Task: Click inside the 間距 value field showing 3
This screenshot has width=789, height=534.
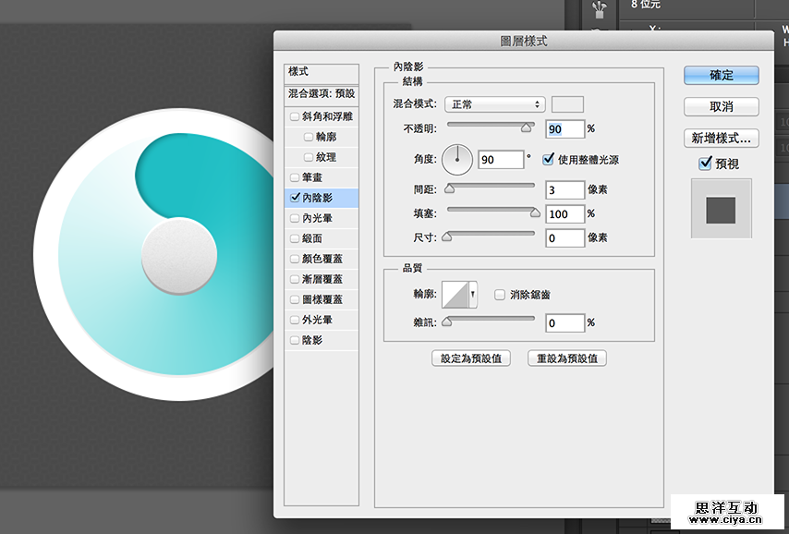Action: (x=565, y=189)
